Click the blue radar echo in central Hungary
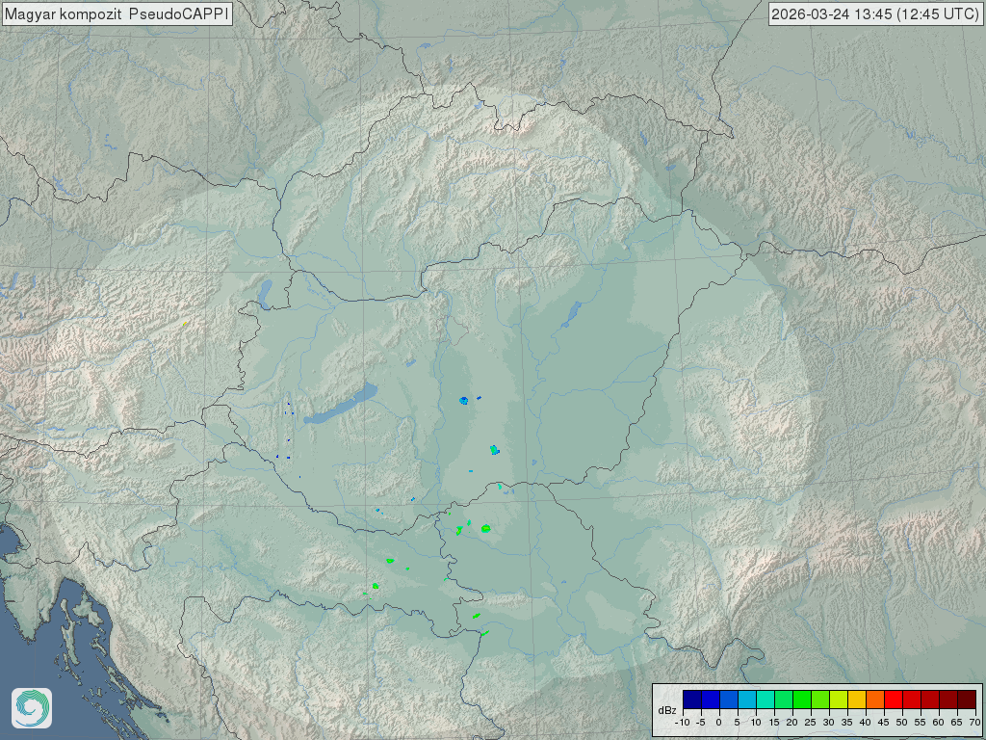This screenshot has height=740, width=986. 463,400
